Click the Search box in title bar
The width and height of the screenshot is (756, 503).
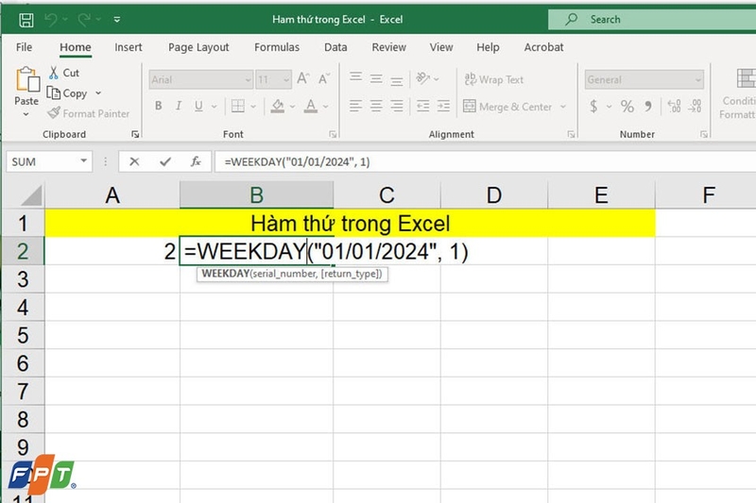pyautogui.click(x=652, y=20)
